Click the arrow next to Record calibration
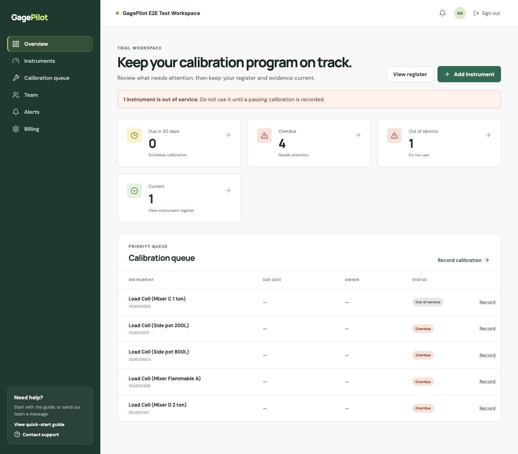The width and height of the screenshot is (518, 454). pos(486,260)
